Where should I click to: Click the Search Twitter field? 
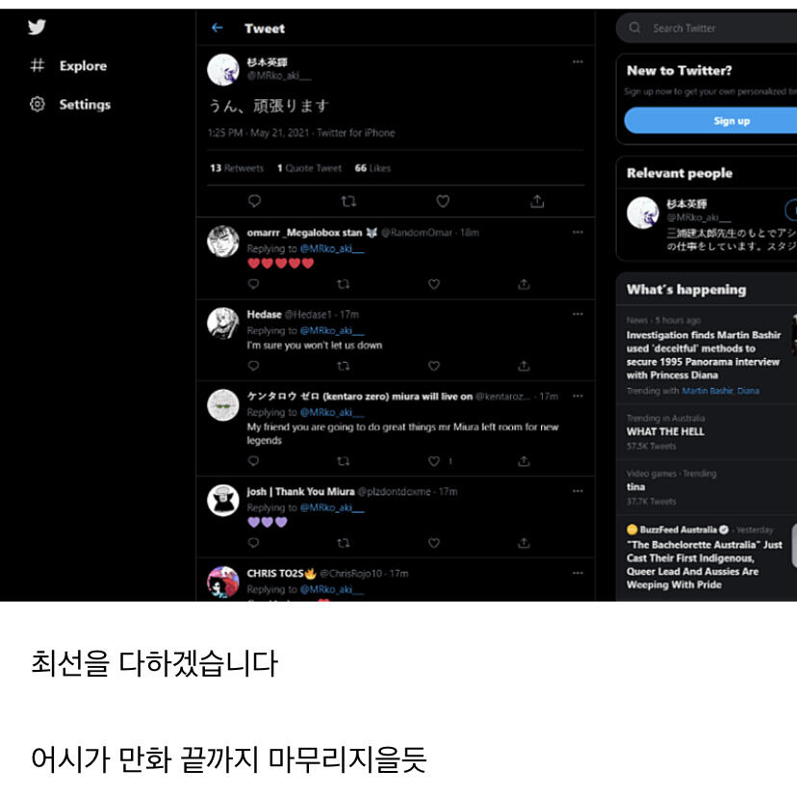coord(707,28)
